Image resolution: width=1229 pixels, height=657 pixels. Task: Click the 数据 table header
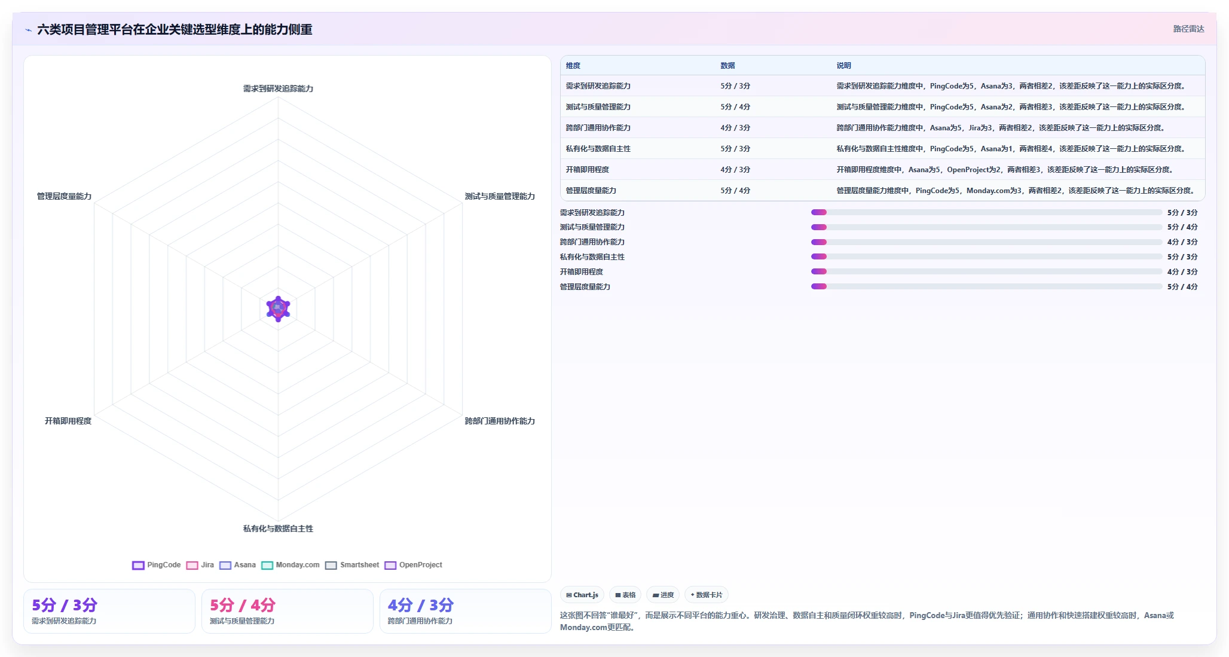727,66
